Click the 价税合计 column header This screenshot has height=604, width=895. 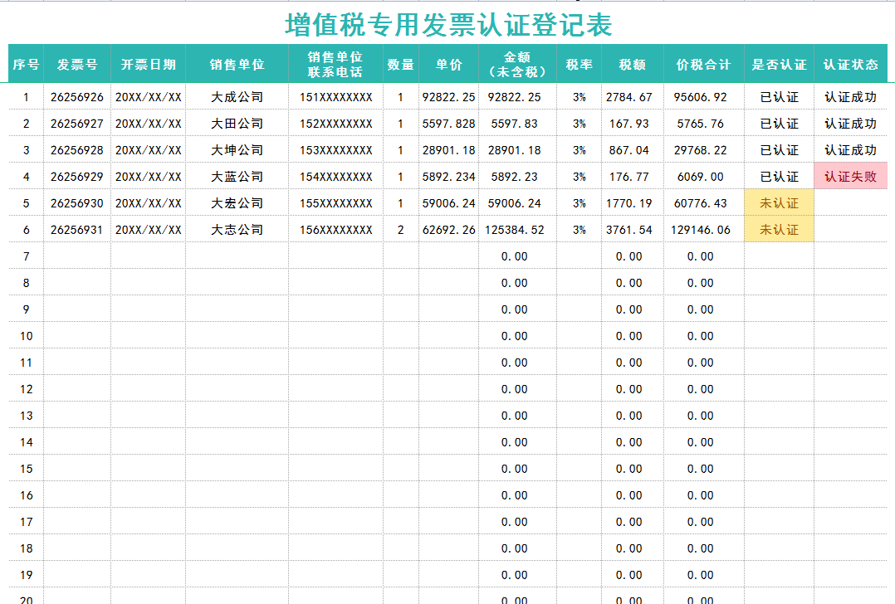click(704, 65)
